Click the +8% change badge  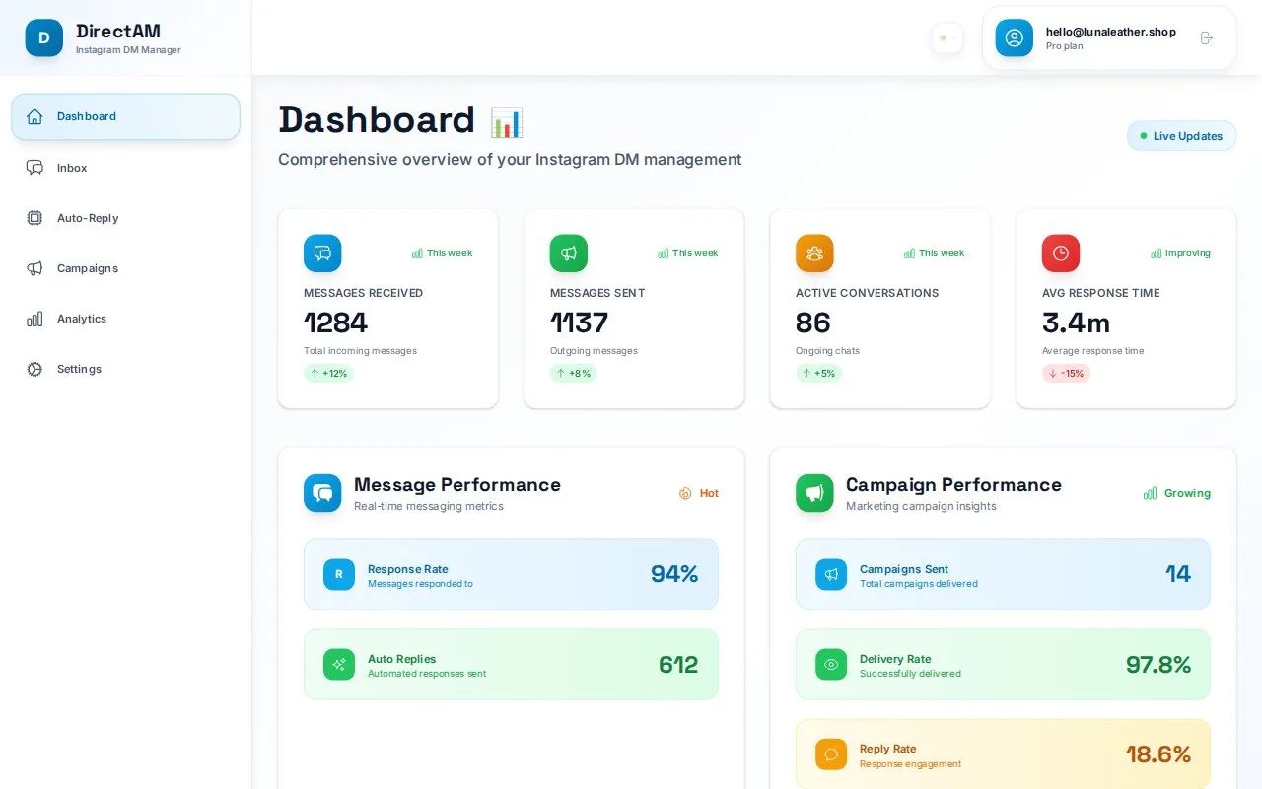tap(573, 374)
